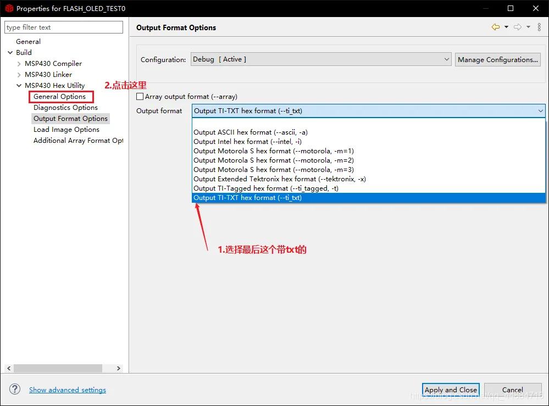Expand the MSP430 Compiler node
Image resolution: width=549 pixels, height=406 pixels.
(x=19, y=64)
